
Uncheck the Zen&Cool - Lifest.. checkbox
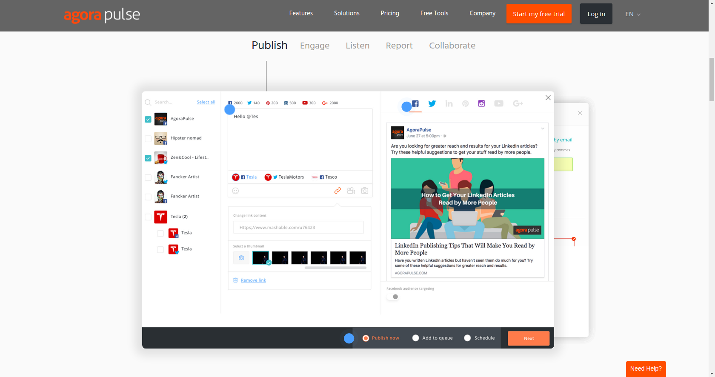pyautogui.click(x=148, y=158)
